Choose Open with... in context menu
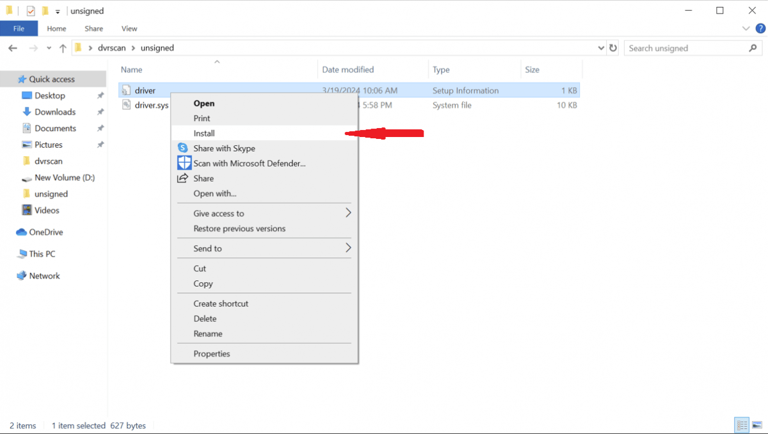Screen dimensions: 768x434 (264, 193)
